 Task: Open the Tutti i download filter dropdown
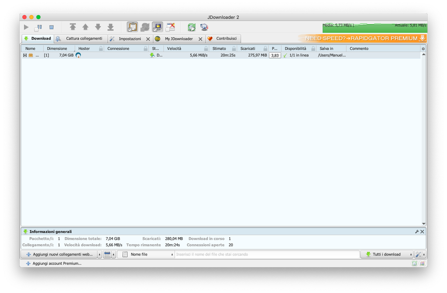[x=387, y=254]
